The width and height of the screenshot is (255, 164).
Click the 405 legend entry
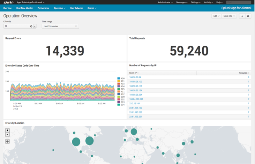click(x=121, y=89)
